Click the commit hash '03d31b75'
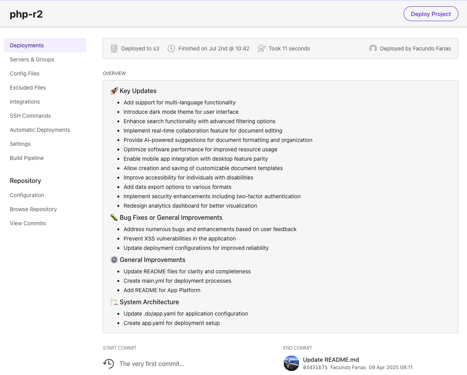 click(314, 368)
